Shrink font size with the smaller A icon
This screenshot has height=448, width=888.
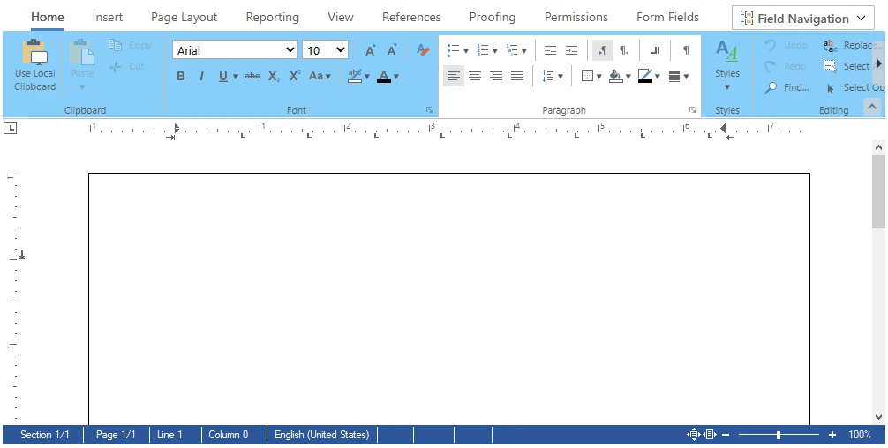(392, 49)
